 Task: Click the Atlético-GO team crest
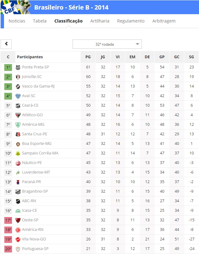click(18, 115)
